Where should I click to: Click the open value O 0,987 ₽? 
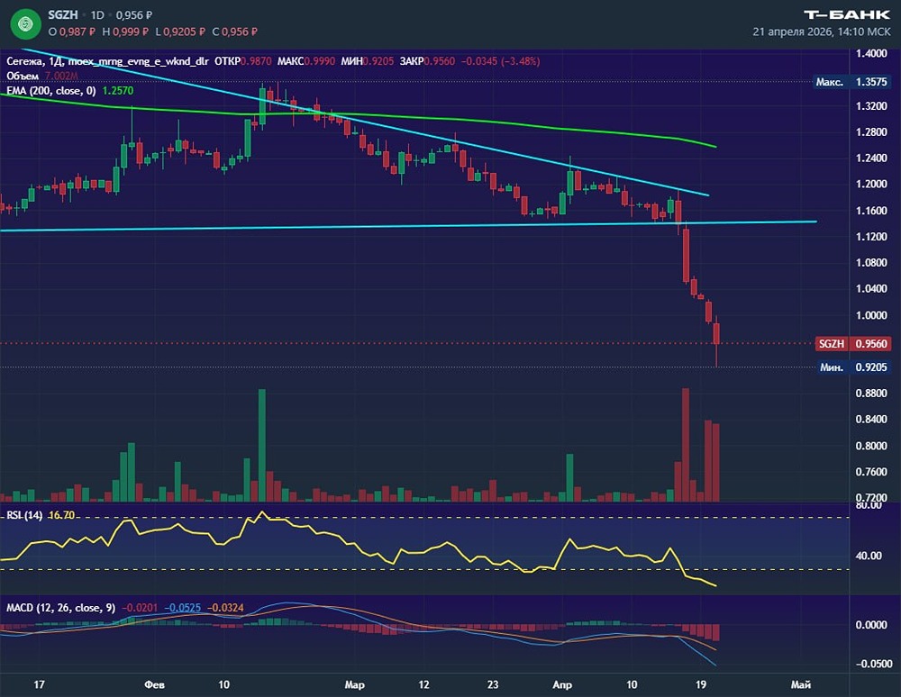click(72, 32)
